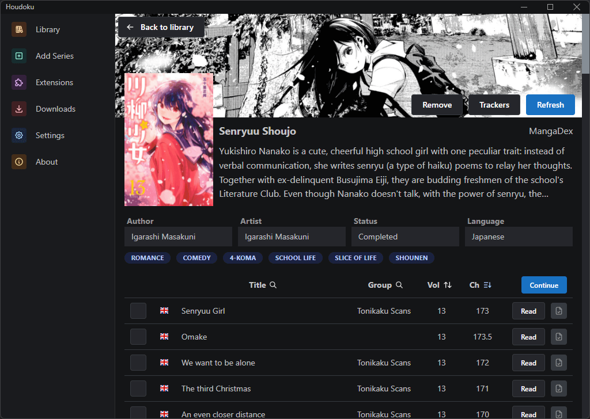The width and height of the screenshot is (590, 419).
Task: Click the MangaDex source label
Action: point(551,131)
